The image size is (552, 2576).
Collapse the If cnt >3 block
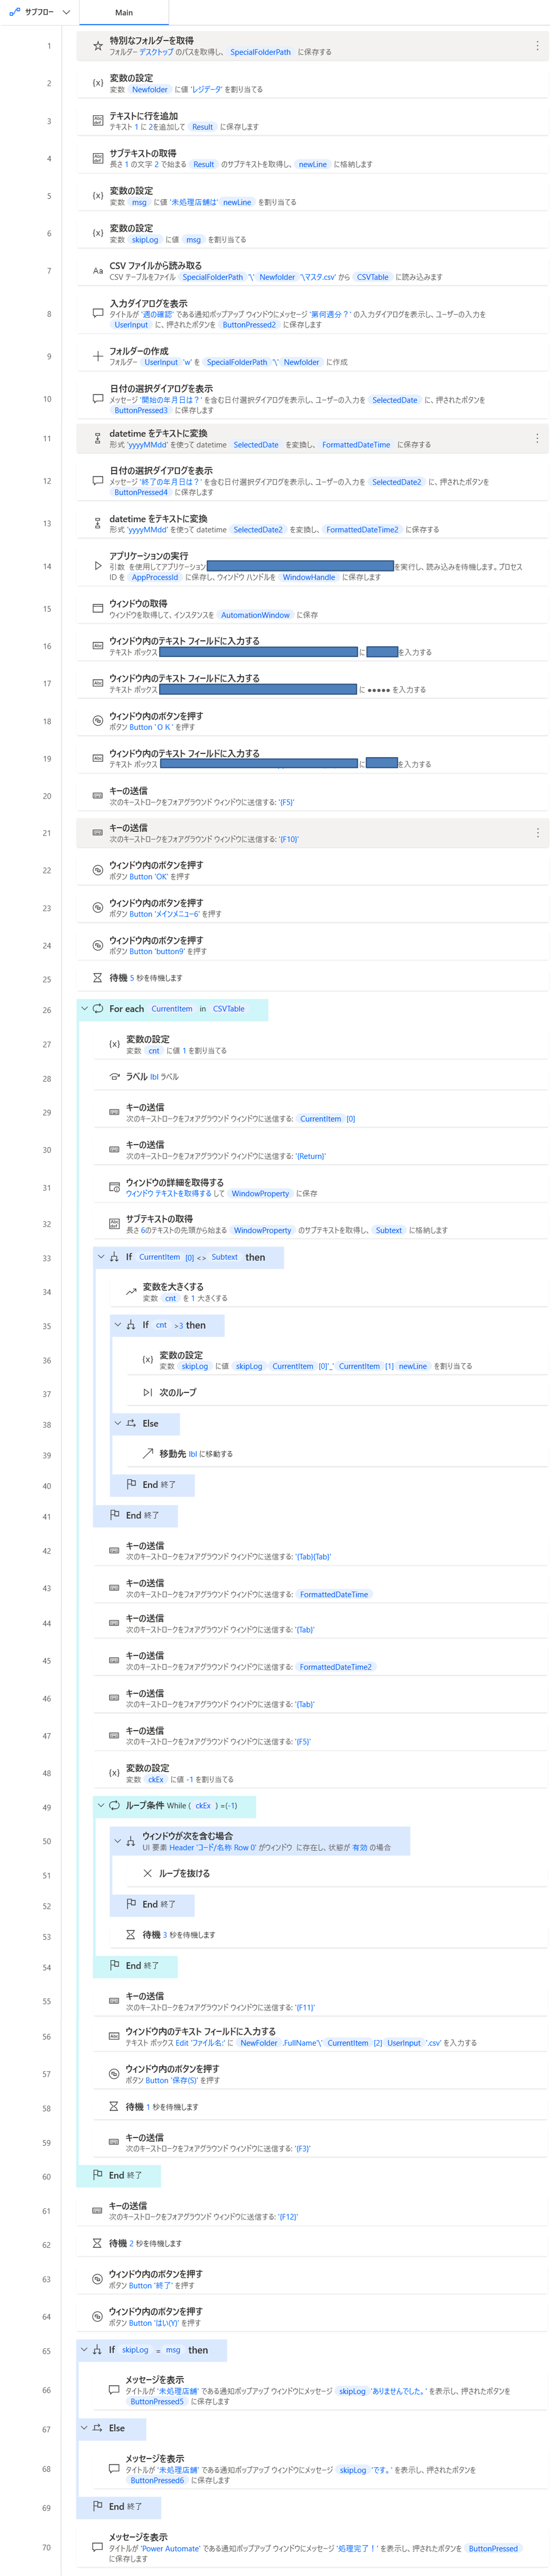(x=118, y=1325)
